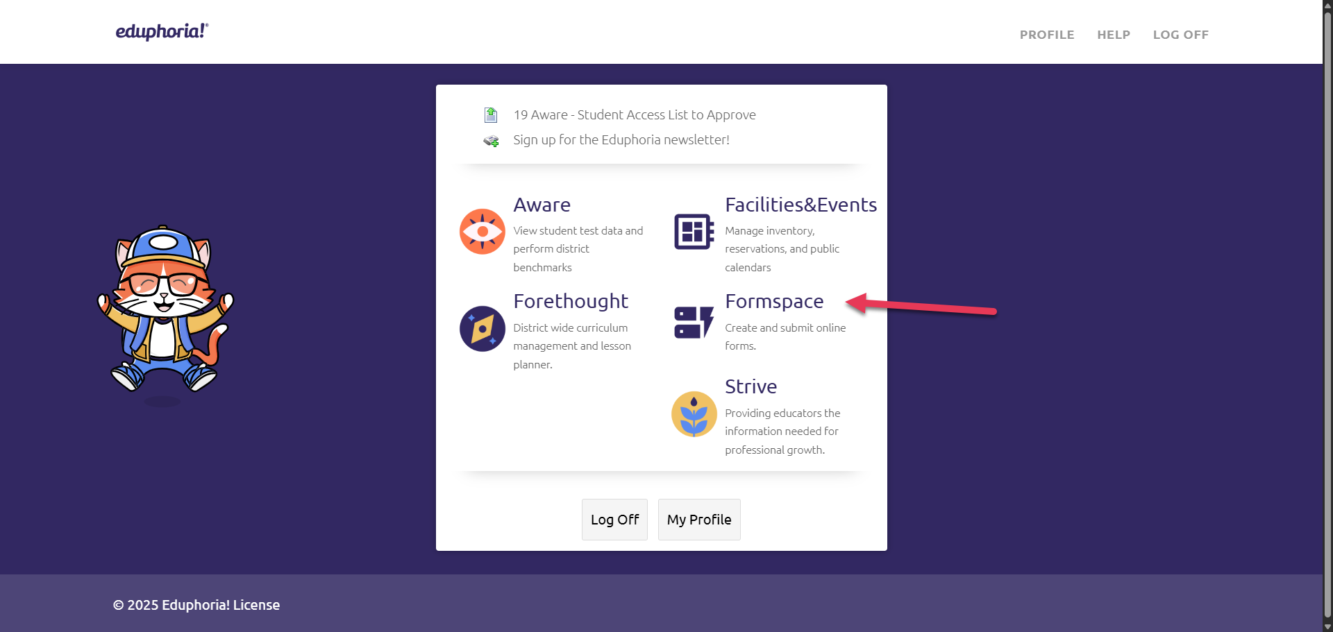Select LOG OFF in the top navigation
This screenshot has height=632, width=1333.
pos(1180,35)
